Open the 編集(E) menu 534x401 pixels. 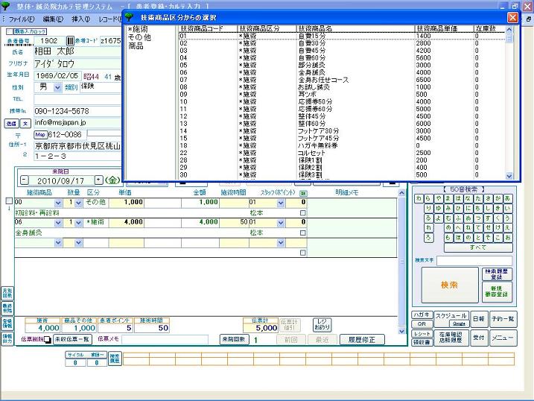53,19
